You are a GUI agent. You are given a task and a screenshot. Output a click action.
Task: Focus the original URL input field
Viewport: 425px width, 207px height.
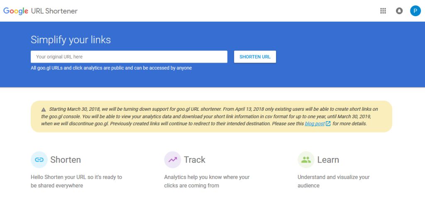[129, 57]
